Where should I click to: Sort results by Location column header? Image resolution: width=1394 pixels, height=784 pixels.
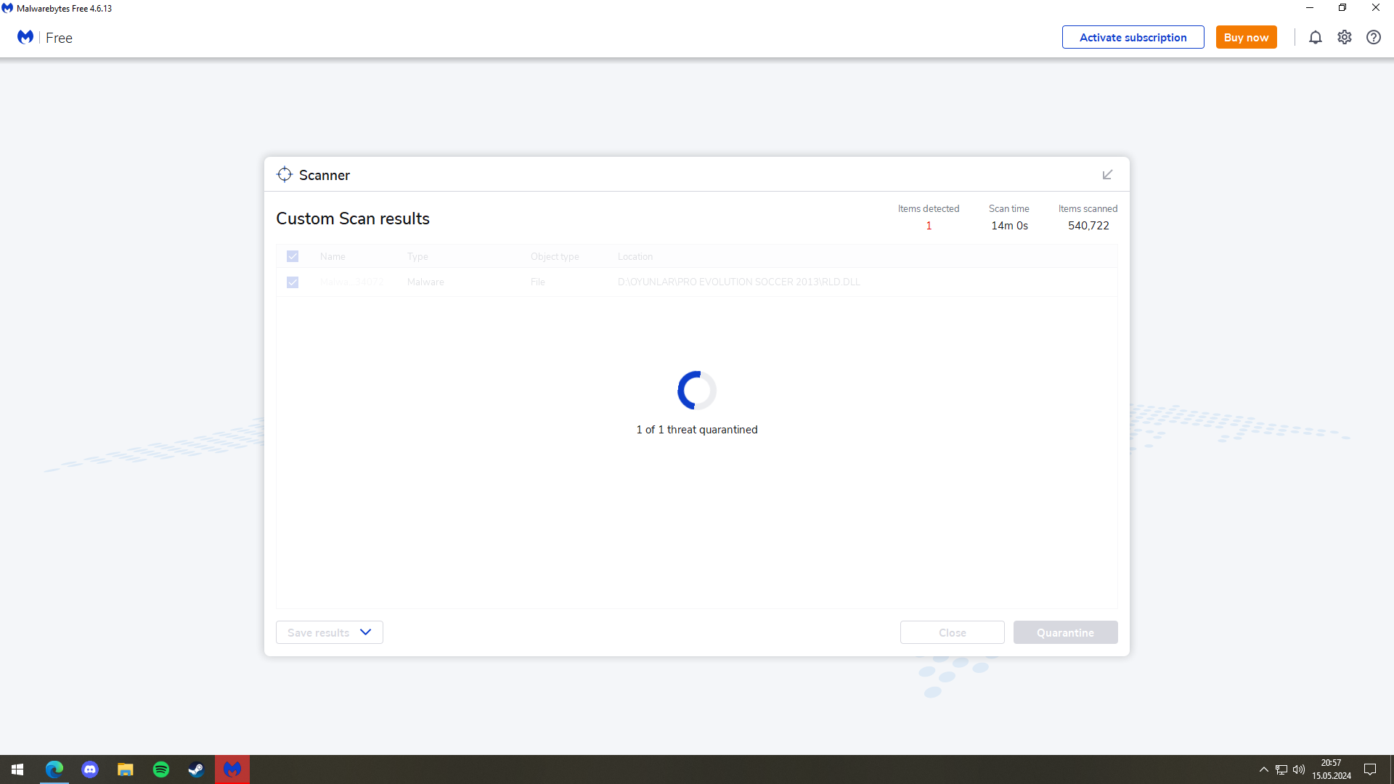click(x=635, y=257)
